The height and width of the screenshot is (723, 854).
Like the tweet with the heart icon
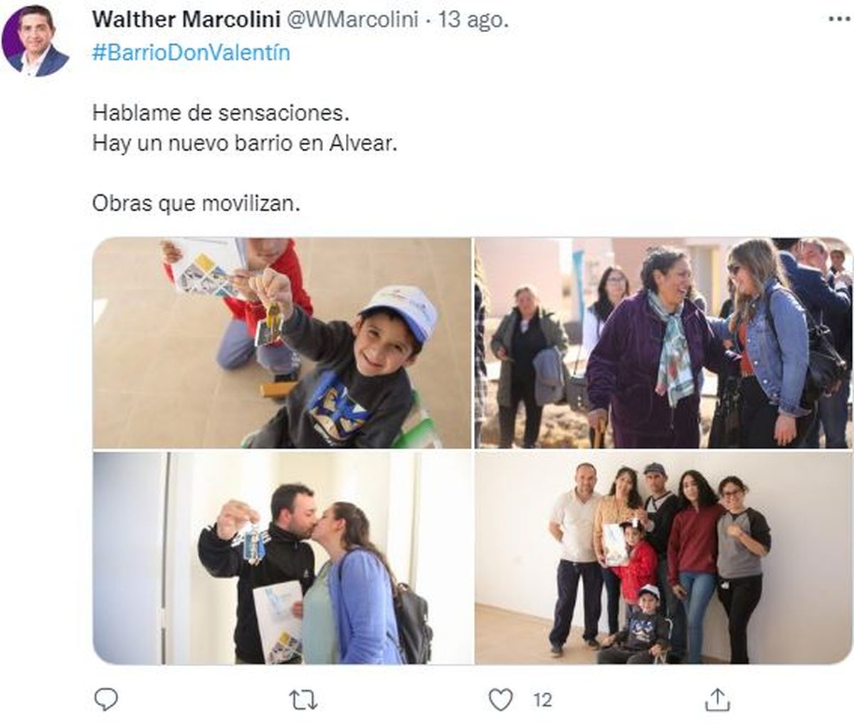pos(502,700)
